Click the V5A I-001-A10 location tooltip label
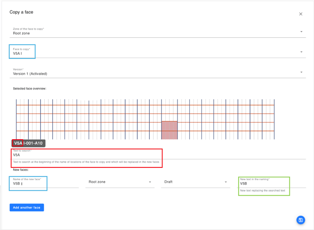This screenshot has width=314, height=230. click(28, 143)
